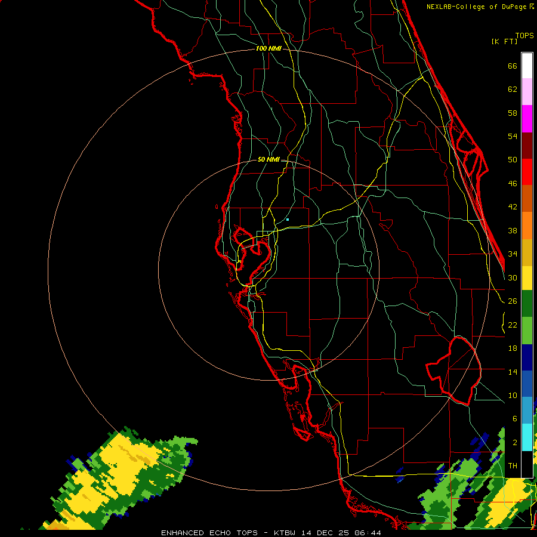Image resolution: width=537 pixels, height=537 pixels.
Task: Pick the black TH legend swatch
Action: click(527, 464)
